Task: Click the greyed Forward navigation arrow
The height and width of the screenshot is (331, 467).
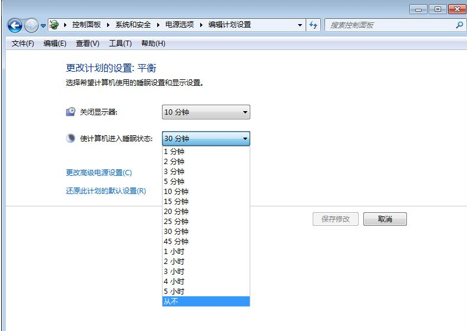Action: (x=31, y=25)
